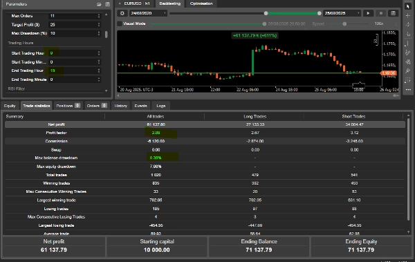Open the Equity tab

point(10,106)
